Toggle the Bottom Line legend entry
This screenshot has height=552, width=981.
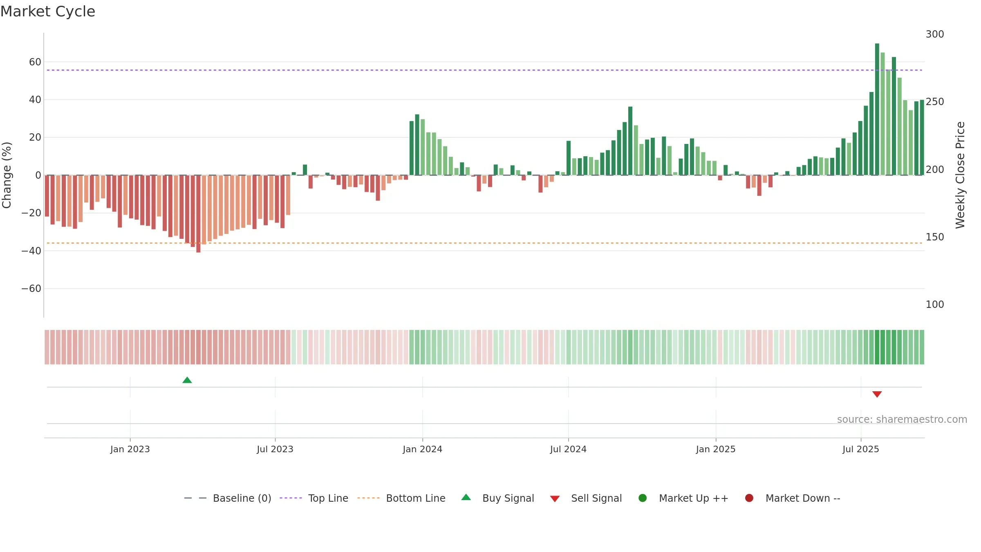[401, 498]
